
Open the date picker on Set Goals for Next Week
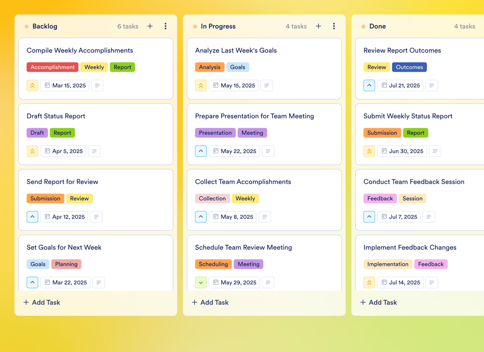(65, 282)
